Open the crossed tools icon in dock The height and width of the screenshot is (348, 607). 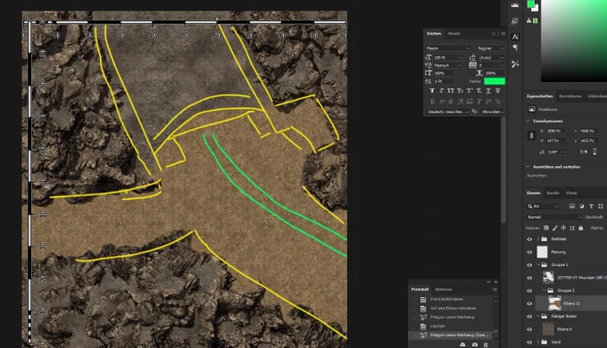[515, 64]
